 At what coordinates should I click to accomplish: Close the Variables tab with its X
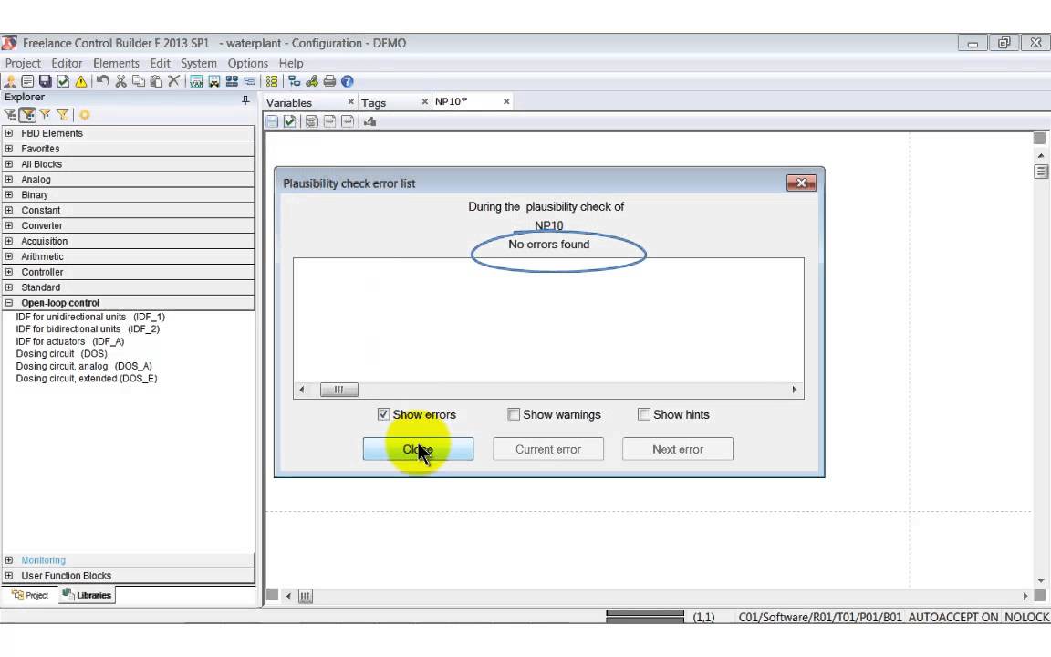[350, 101]
